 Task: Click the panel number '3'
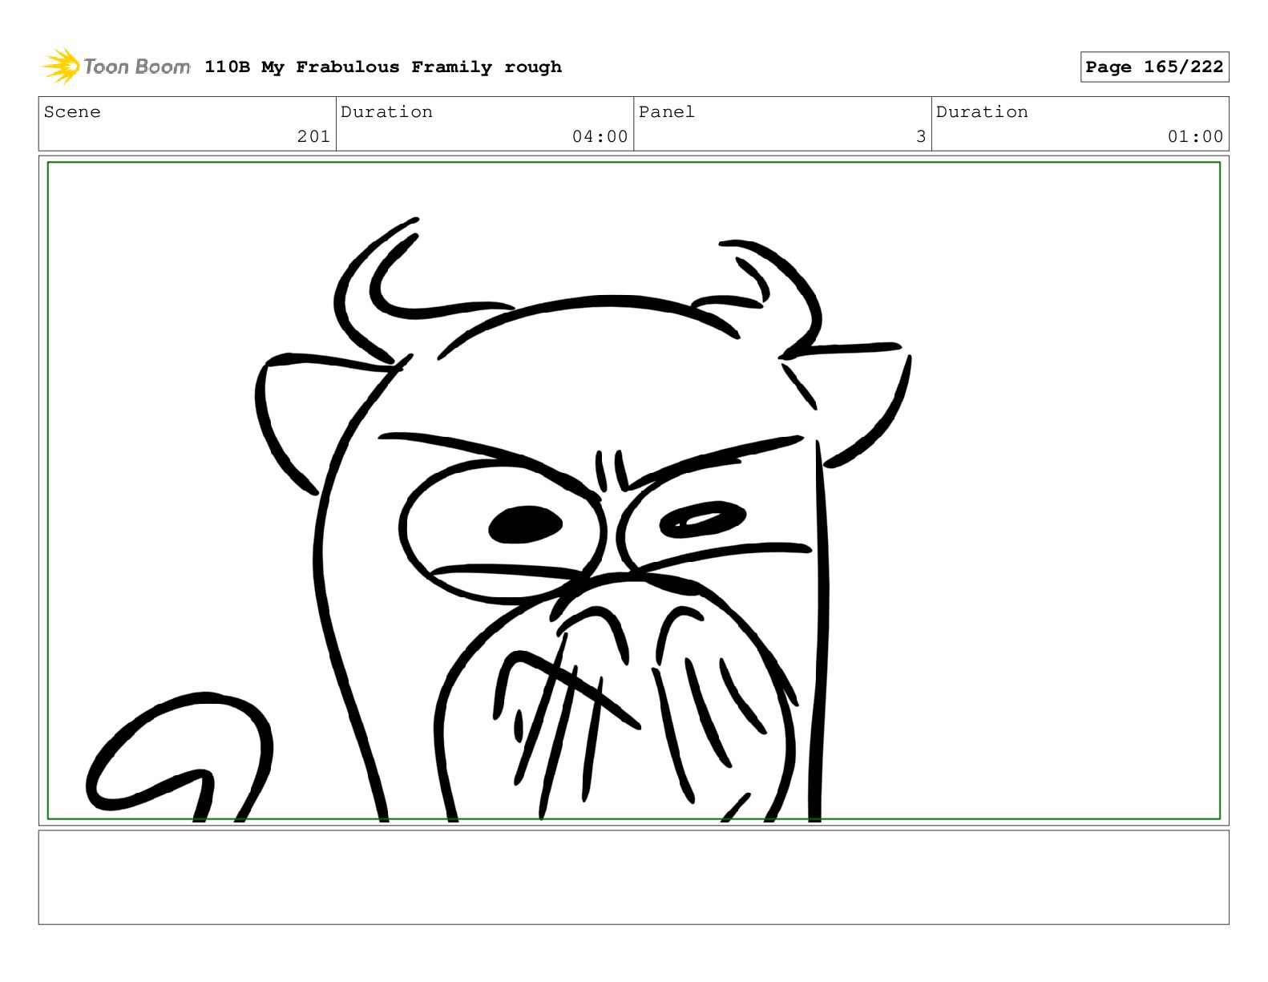tap(921, 136)
